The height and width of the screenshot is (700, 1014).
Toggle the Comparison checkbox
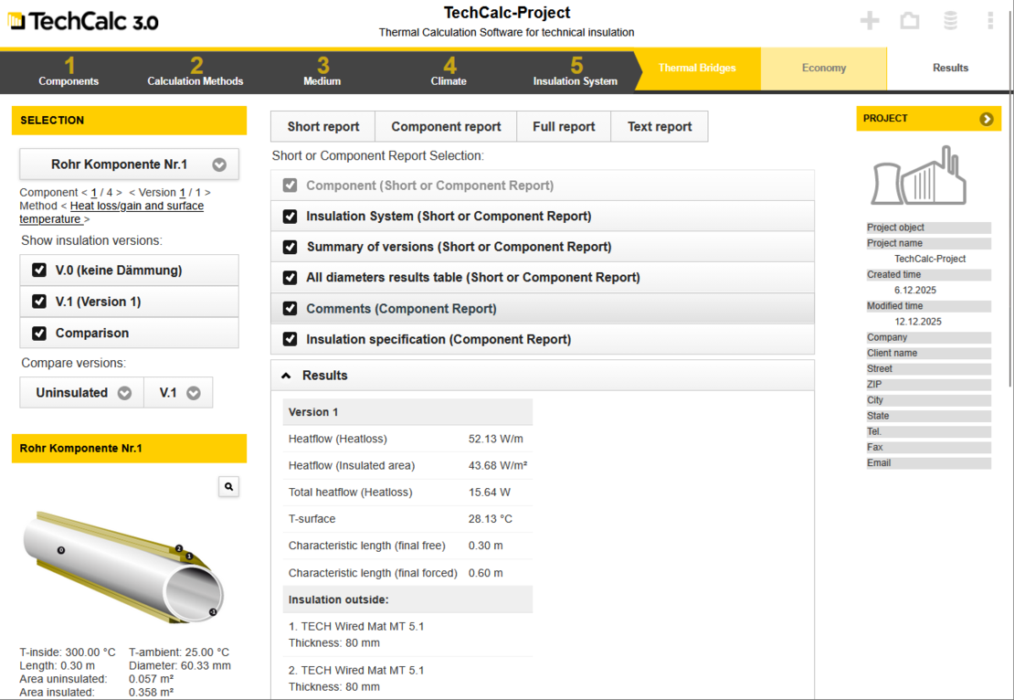tap(39, 334)
